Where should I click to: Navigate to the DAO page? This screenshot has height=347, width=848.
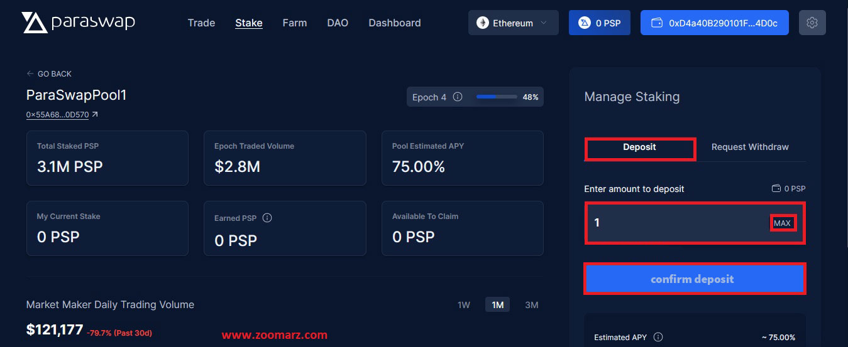tap(338, 23)
